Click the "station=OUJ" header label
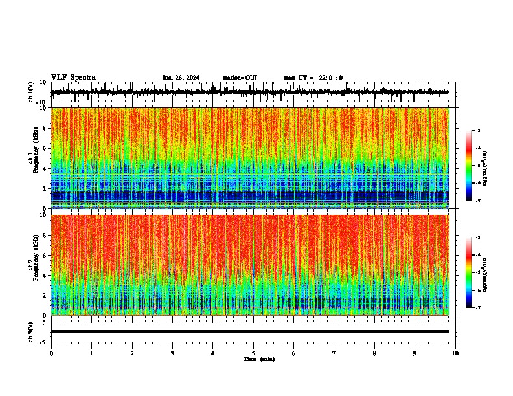 coord(240,78)
